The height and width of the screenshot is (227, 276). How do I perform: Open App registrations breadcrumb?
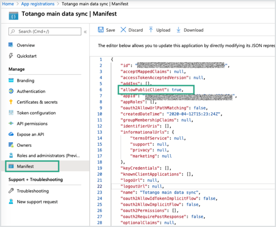point(38,4)
